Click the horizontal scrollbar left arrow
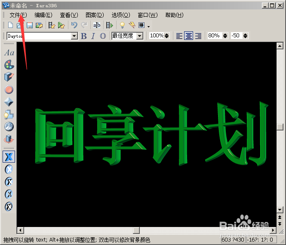The image size is (286, 245). click(x=20, y=230)
